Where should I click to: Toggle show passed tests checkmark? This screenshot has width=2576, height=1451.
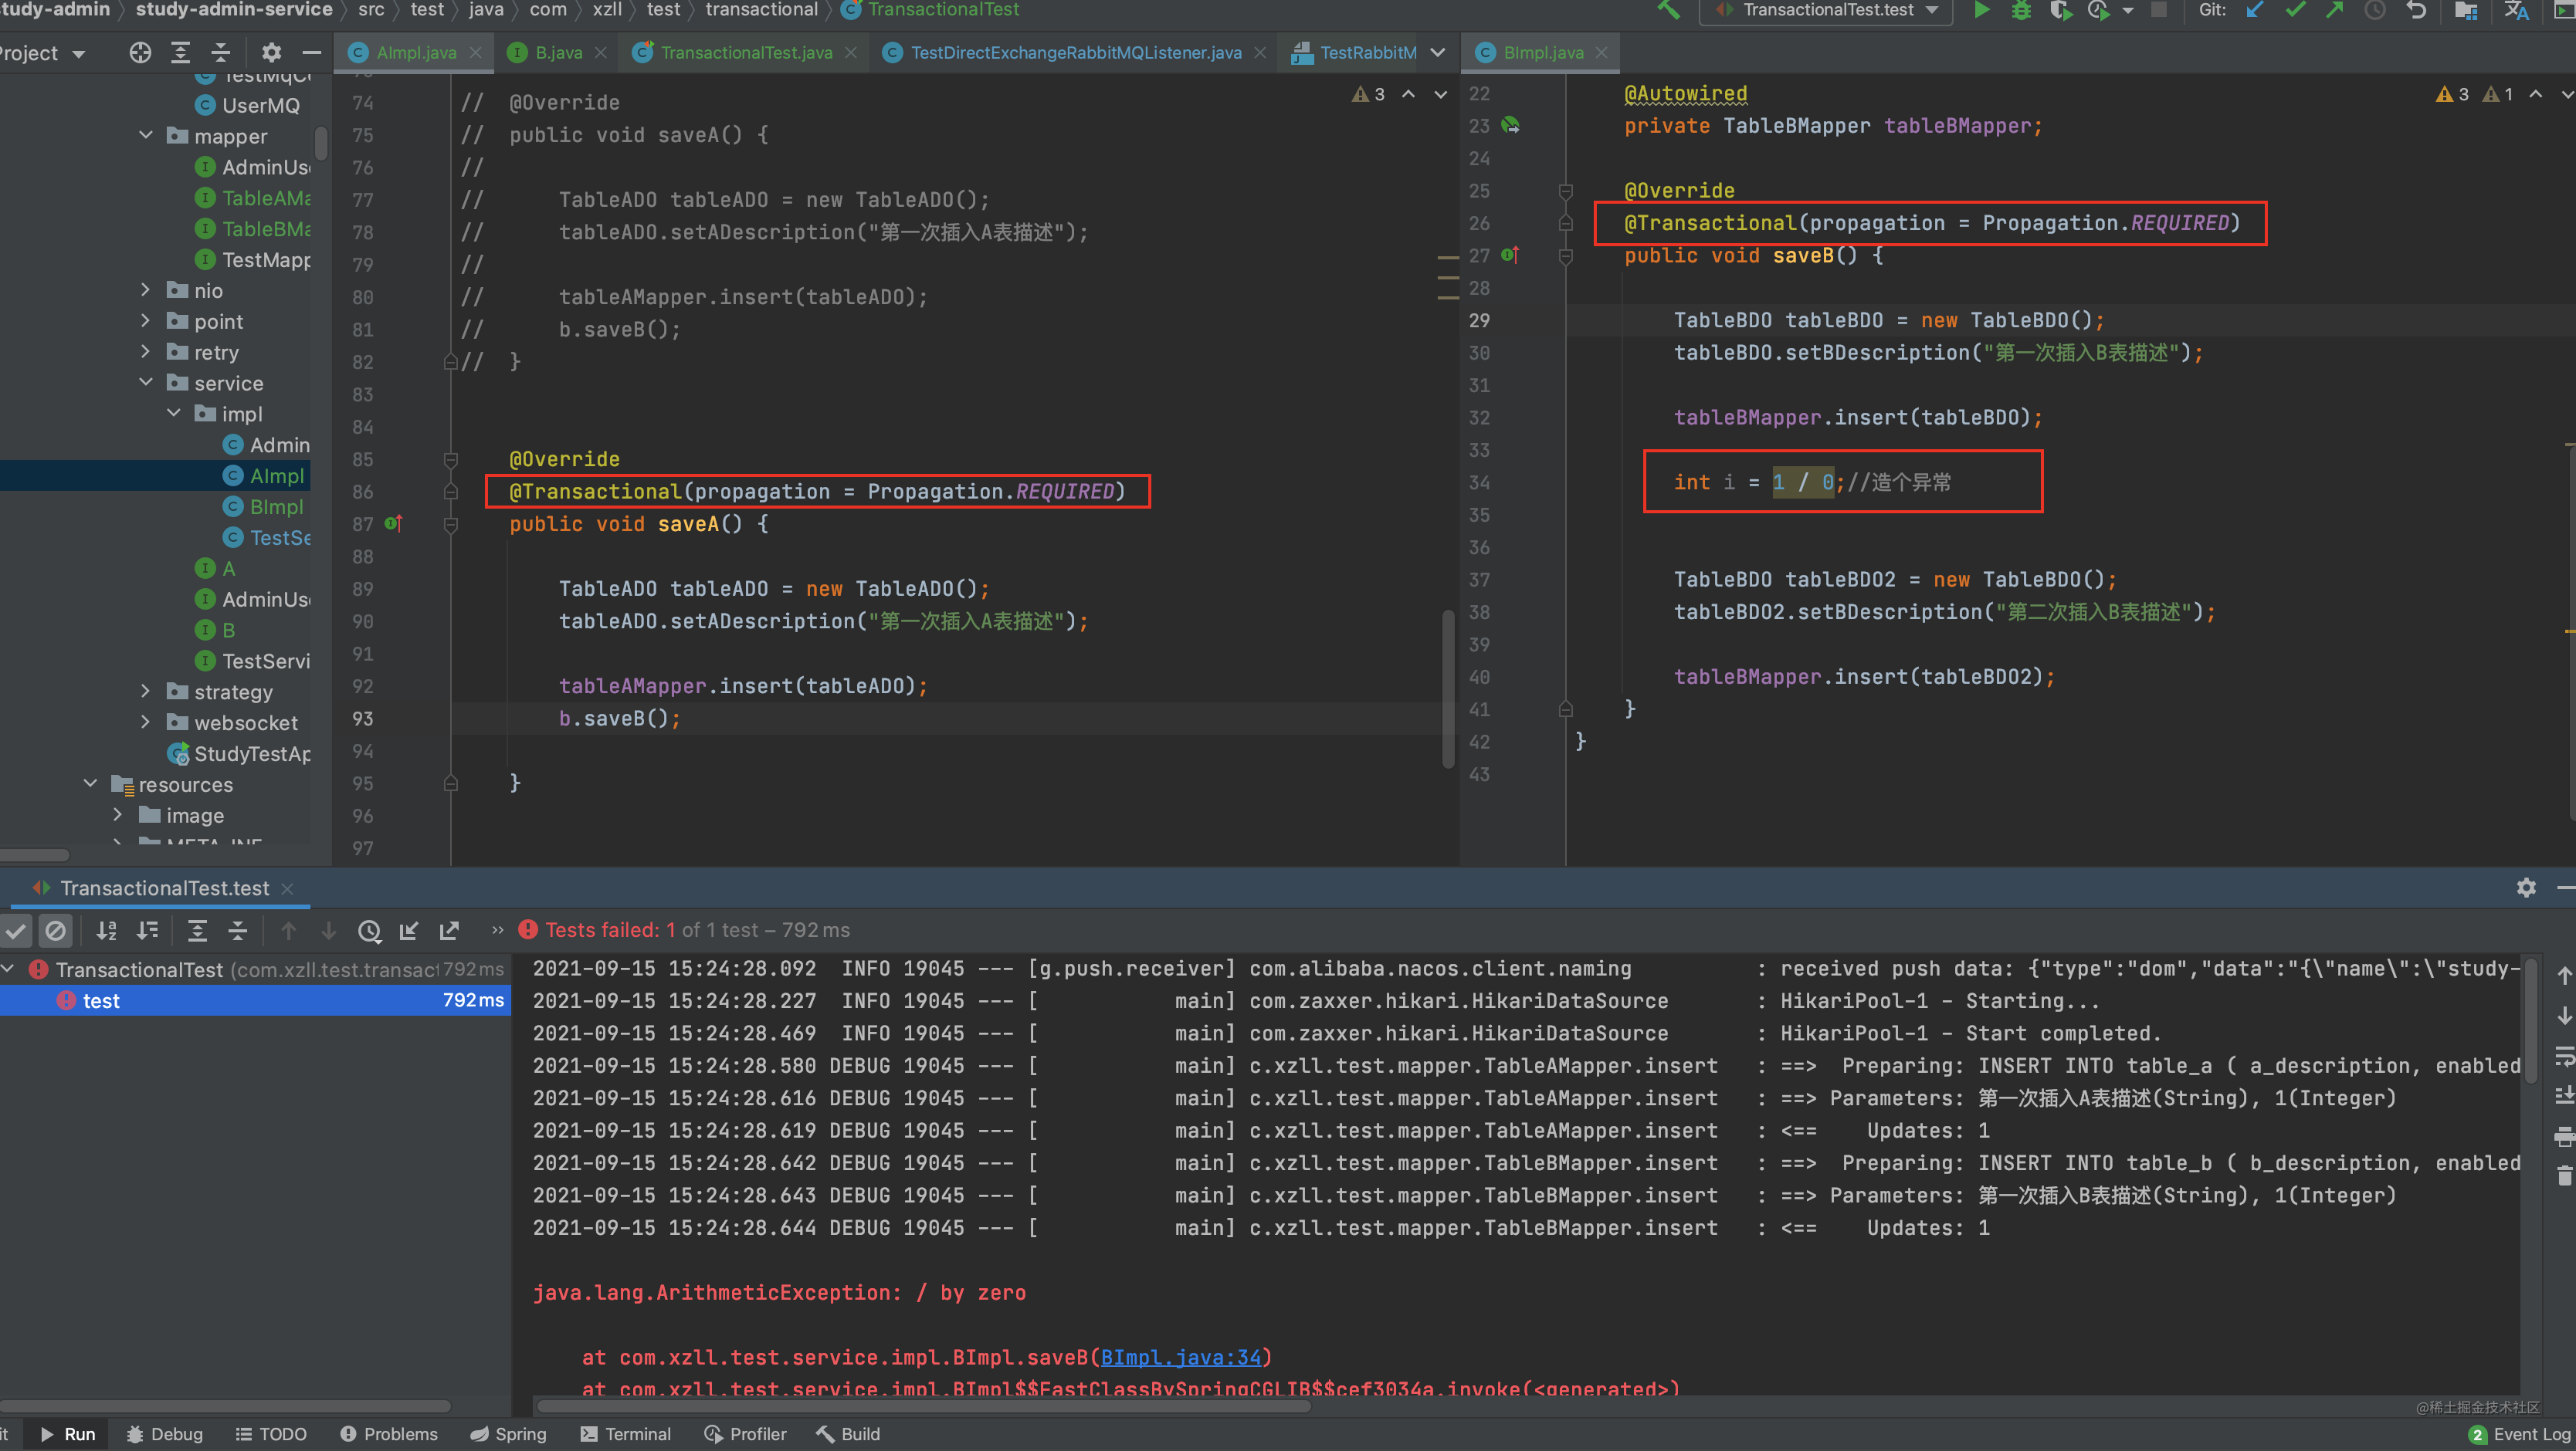16,930
